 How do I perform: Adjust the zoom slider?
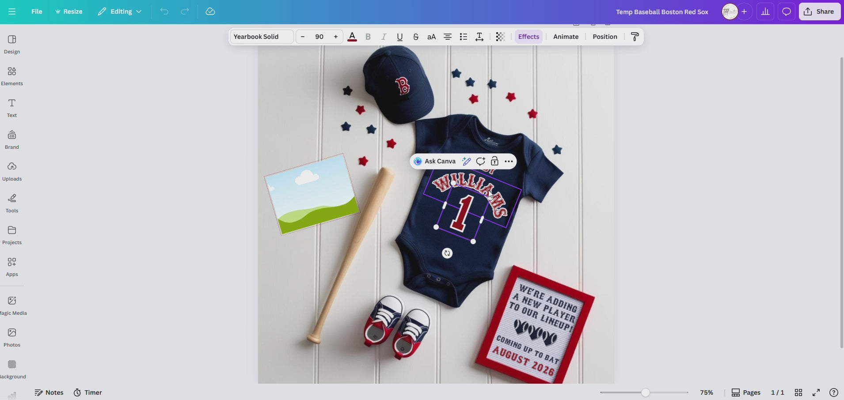coord(645,392)
